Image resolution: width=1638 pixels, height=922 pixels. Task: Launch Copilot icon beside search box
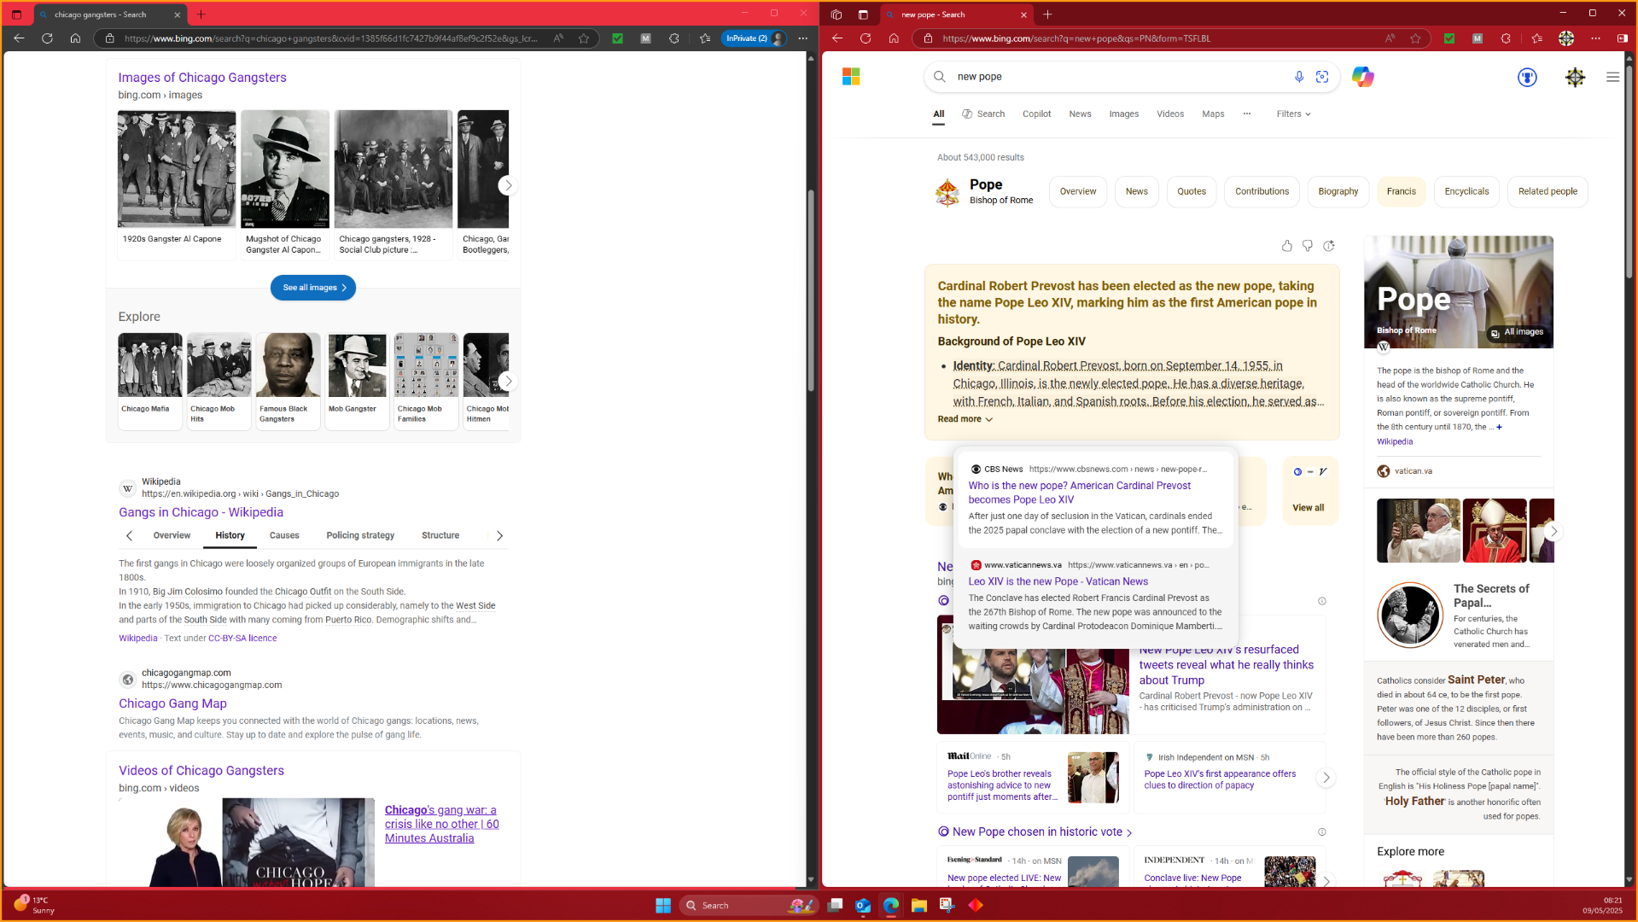(x=1362, y=77)
